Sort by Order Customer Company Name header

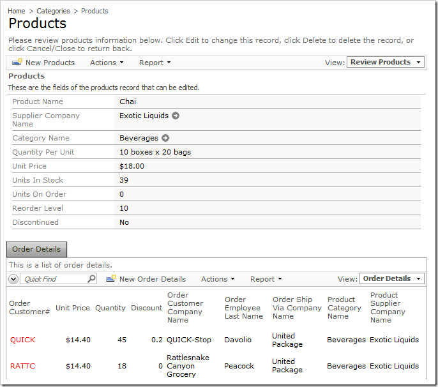coord(185,308)
